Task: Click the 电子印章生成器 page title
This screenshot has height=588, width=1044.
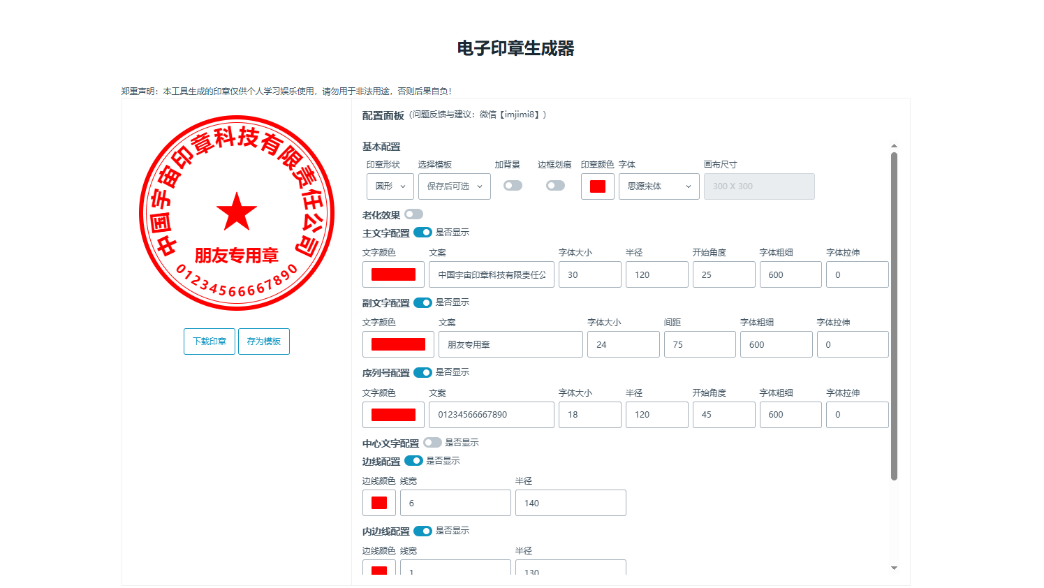Action: pos(516,48)
